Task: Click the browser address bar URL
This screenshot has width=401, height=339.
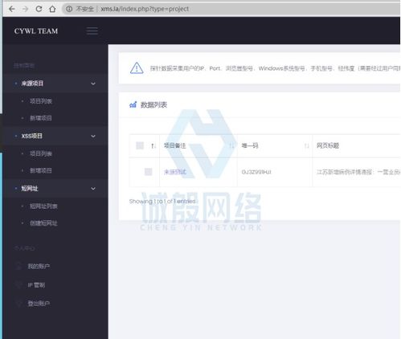Action: click(145, 9)
